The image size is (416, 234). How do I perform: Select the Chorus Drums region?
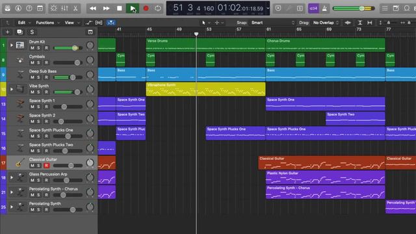click(x=325, y=45)
